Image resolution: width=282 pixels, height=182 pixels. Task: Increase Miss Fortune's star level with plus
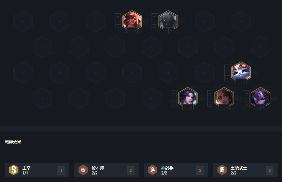[135, 31]
